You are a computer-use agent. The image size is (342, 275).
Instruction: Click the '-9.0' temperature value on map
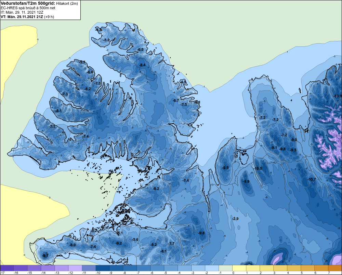(x=294, y=140)
